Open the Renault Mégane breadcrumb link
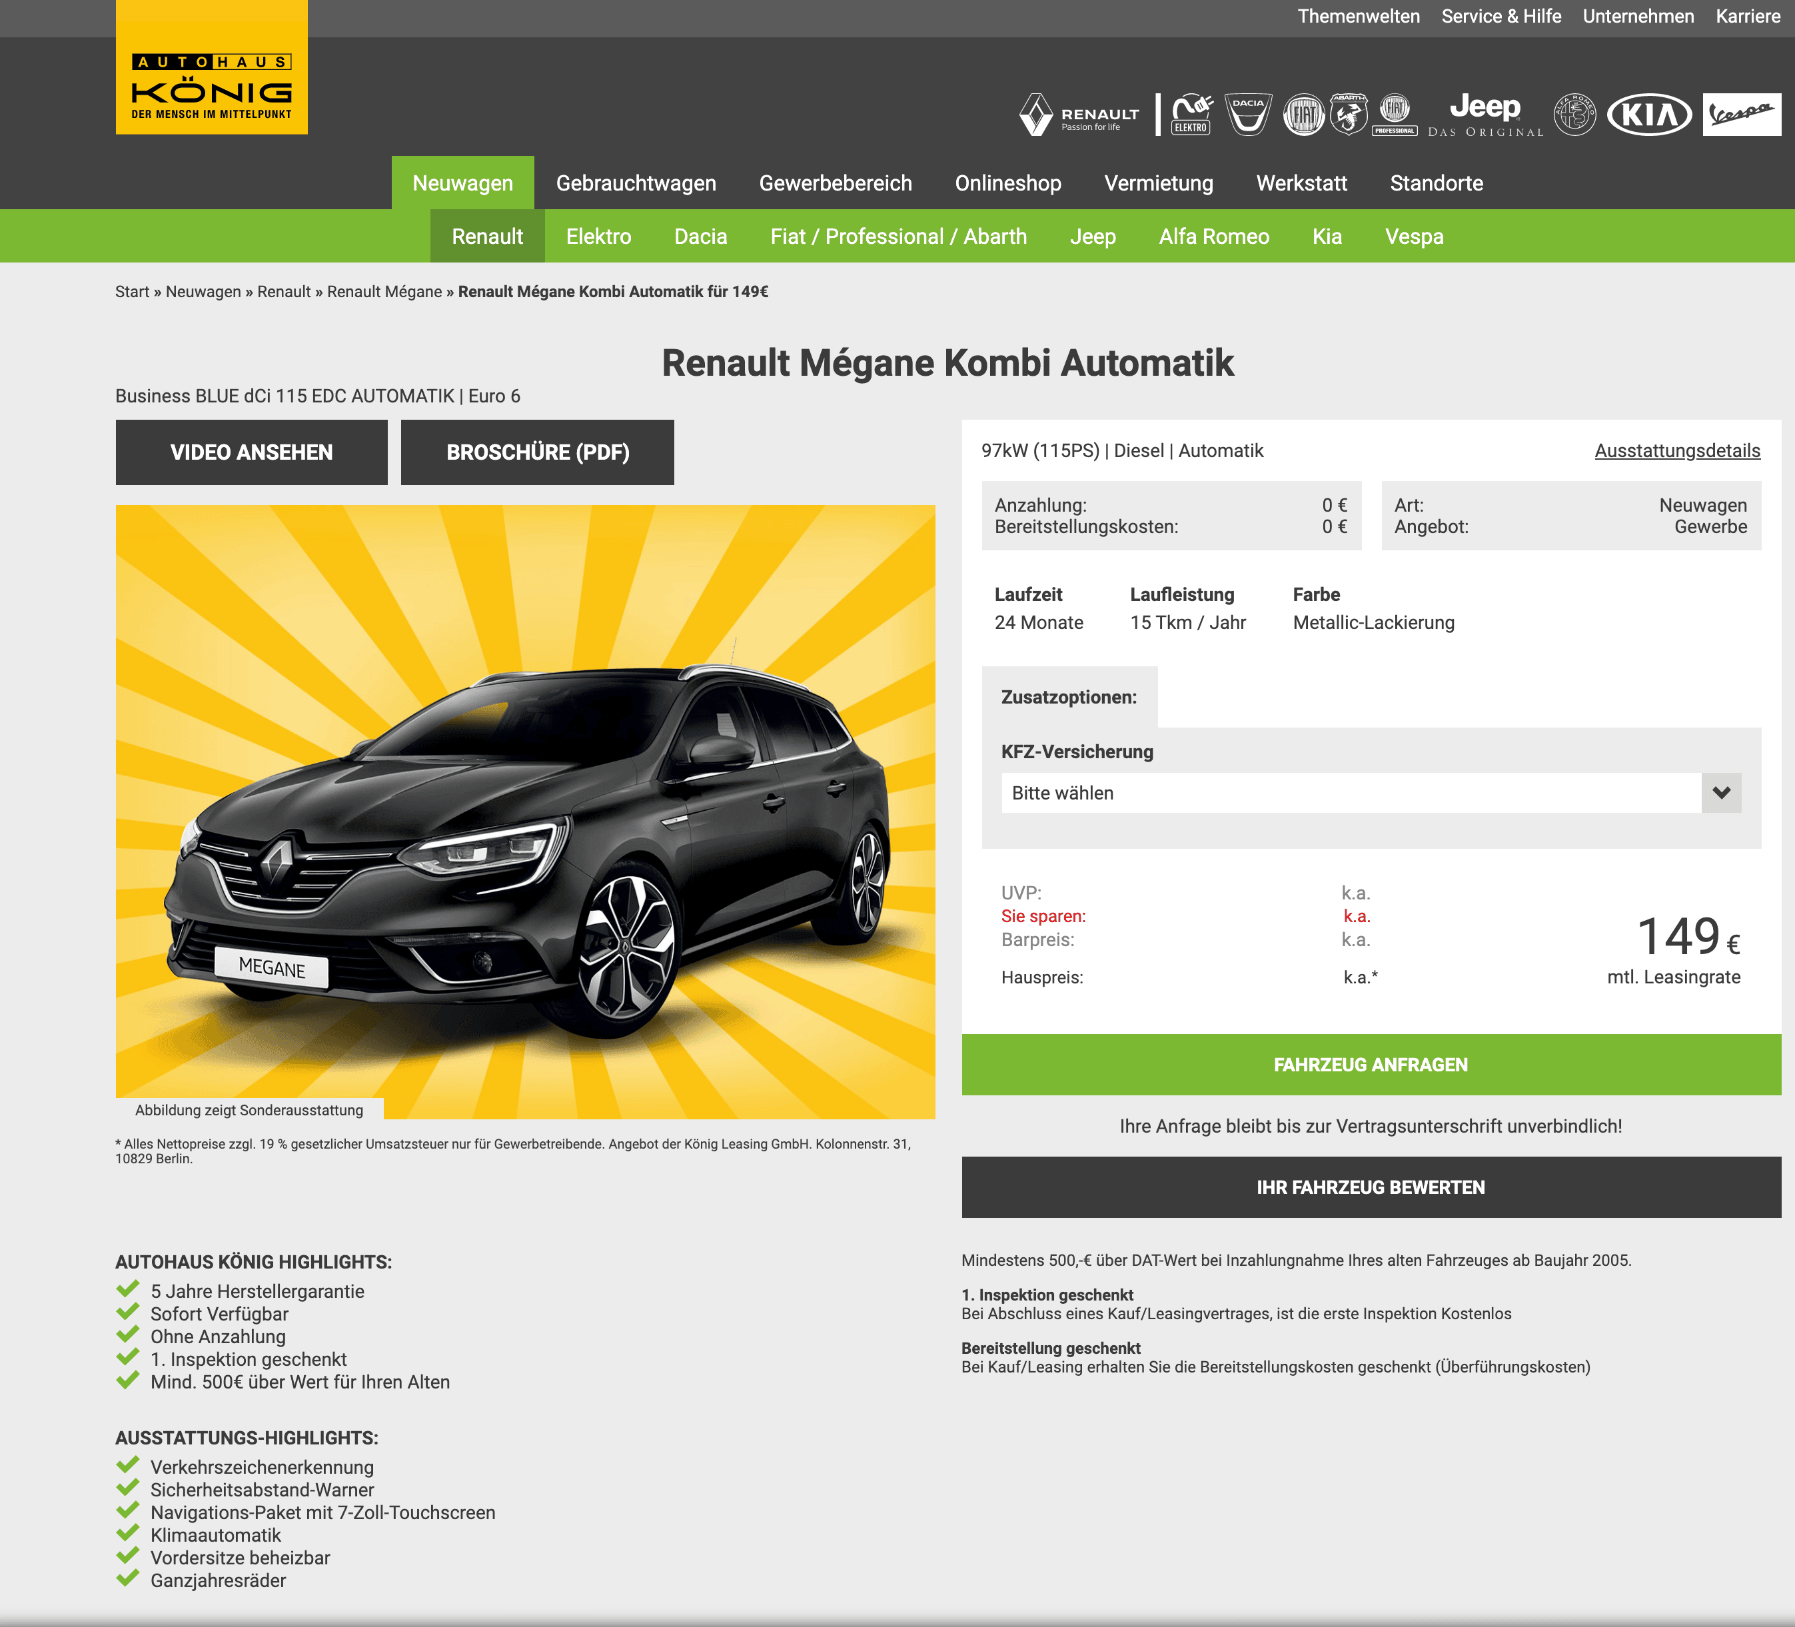The height and width of the screenshot is (1627, 1795). [384, 291]
